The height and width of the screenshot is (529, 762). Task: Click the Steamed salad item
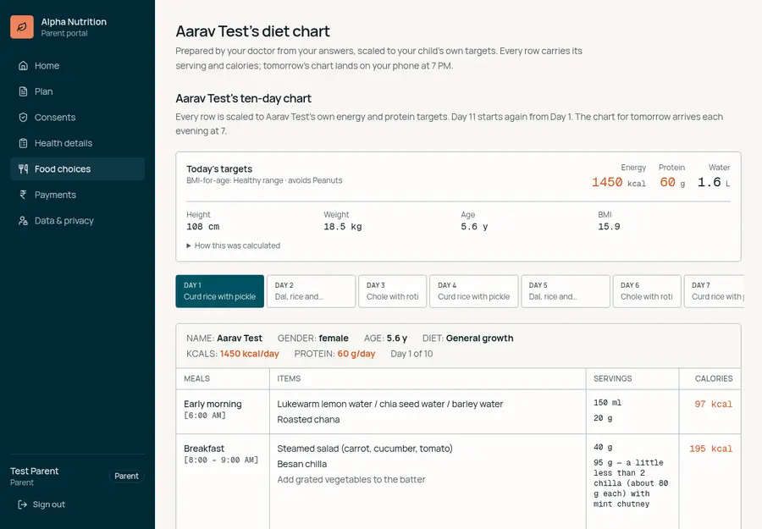click(364, 449)
